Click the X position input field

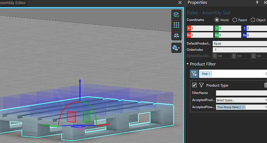(x=202, y=28)
